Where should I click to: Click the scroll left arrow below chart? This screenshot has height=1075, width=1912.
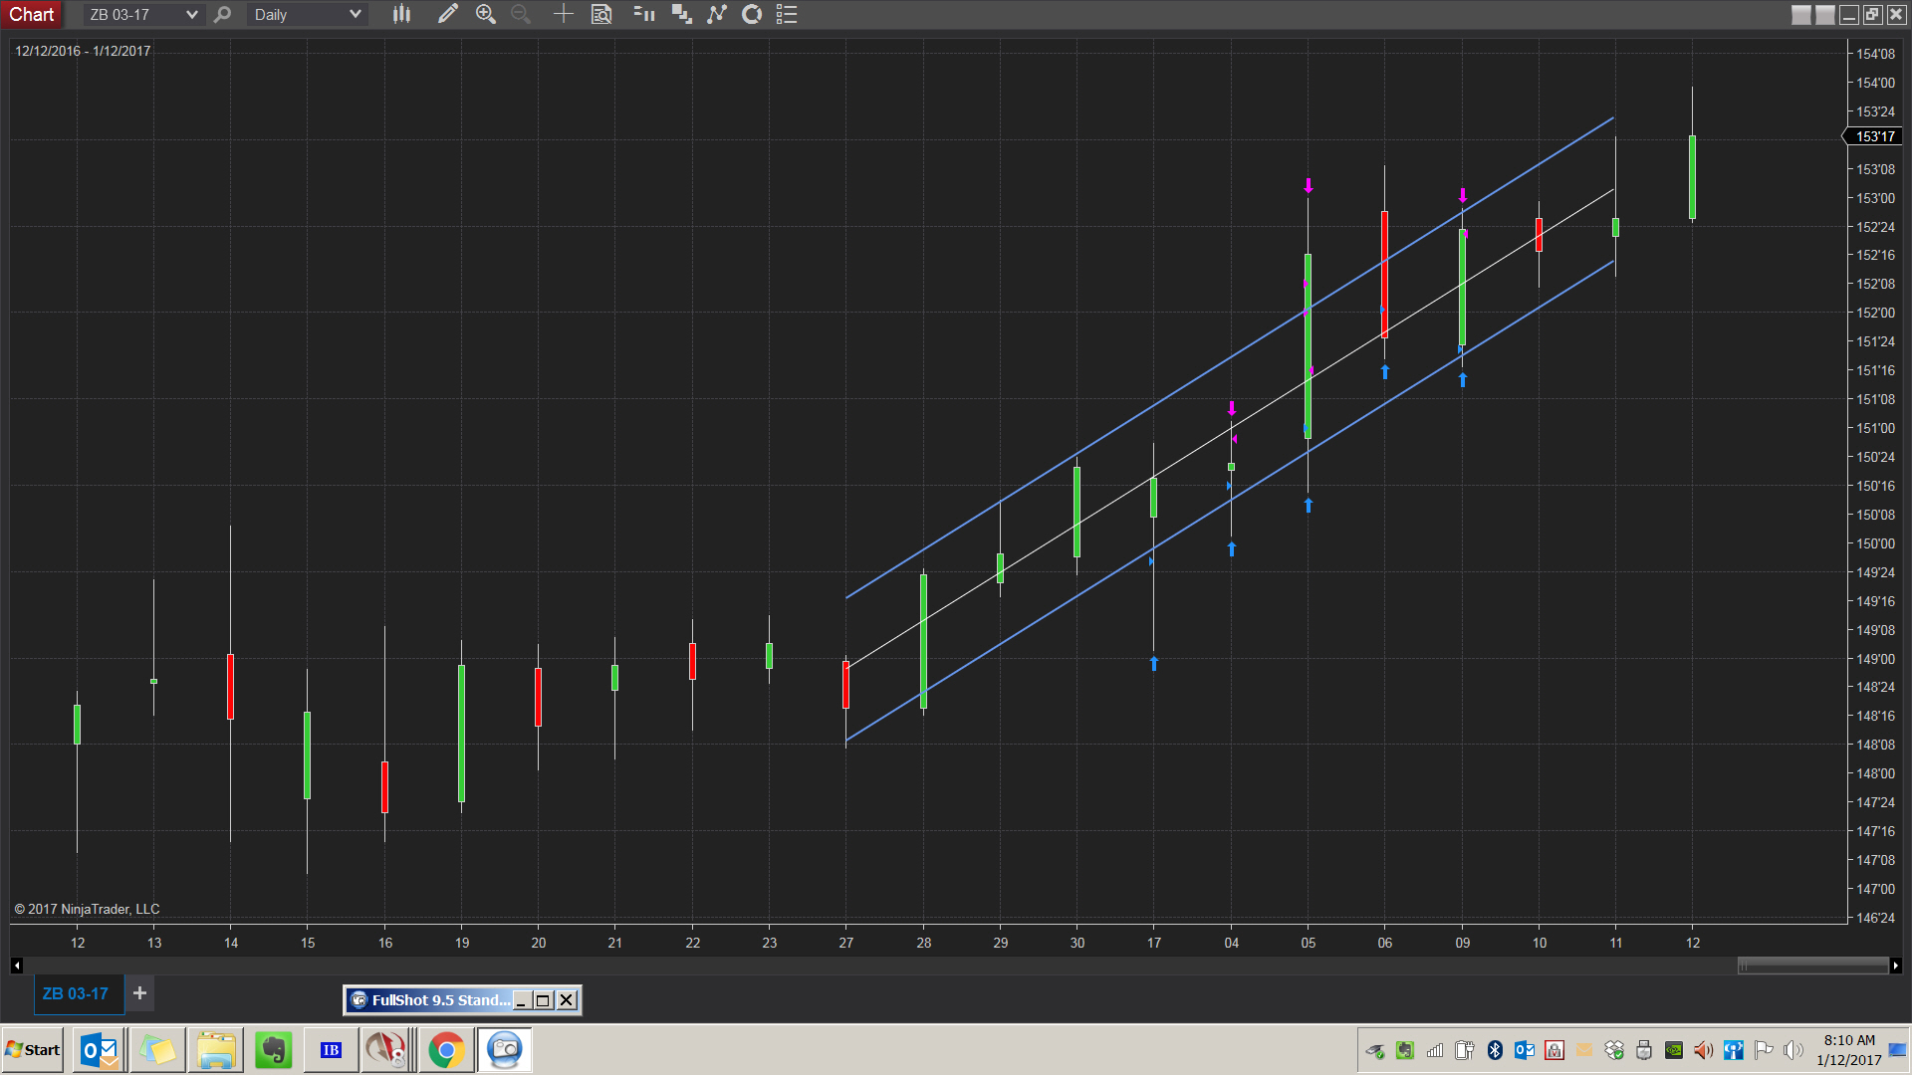coord(17,966)
